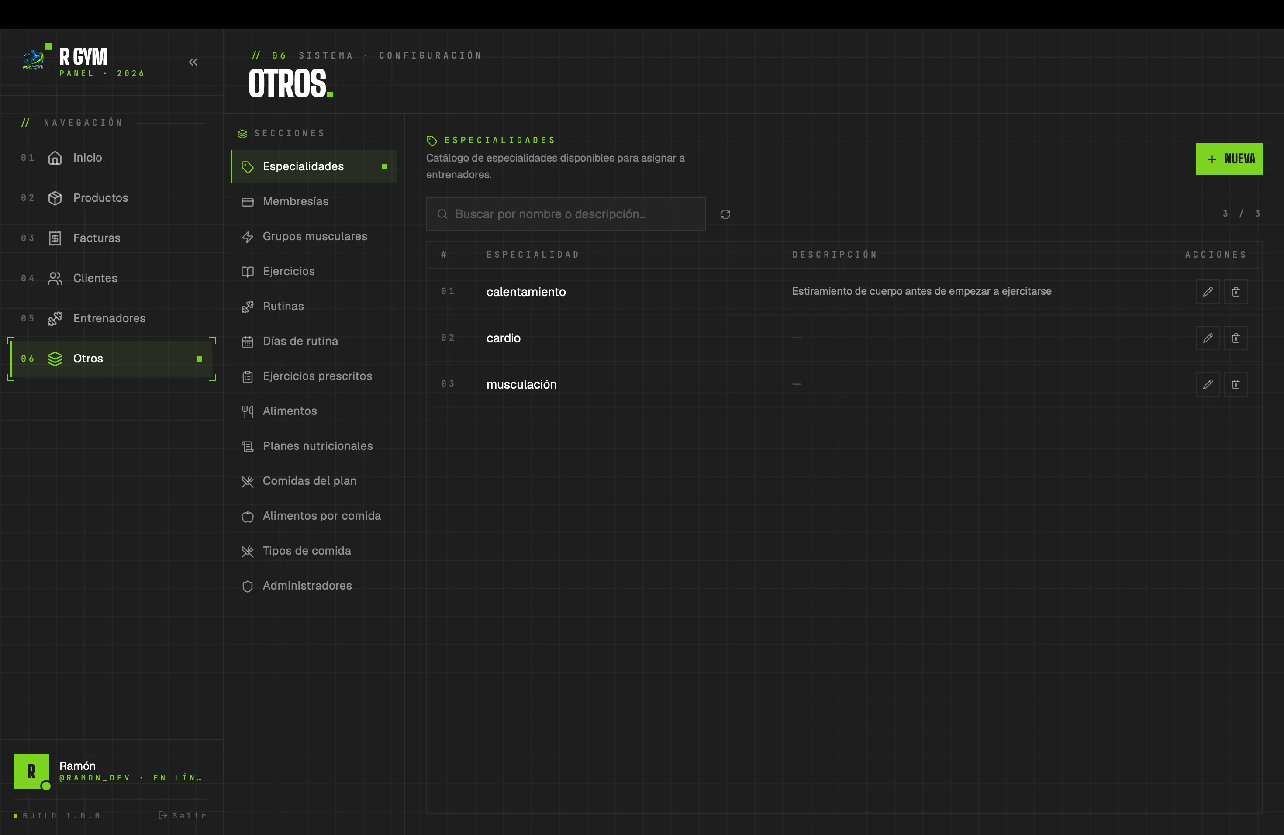Viewport: 1284px width, 835px height.
Task: Collapse the sidebar with double chevron
Action: coord(193,62)
